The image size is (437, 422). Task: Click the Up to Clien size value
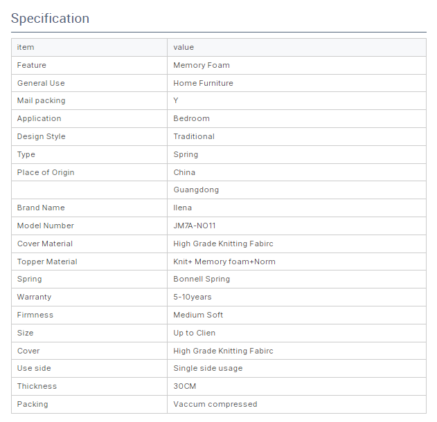click(x=195, y=333)
